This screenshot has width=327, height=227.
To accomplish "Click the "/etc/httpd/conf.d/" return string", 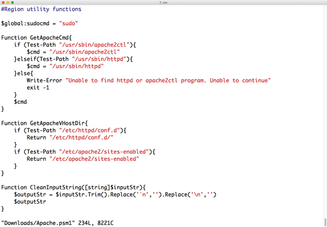I will click(x=81, y=138).
